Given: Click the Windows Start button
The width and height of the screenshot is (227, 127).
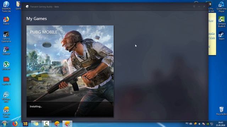Looking at the screenshot, I should [x=4, y=124].
